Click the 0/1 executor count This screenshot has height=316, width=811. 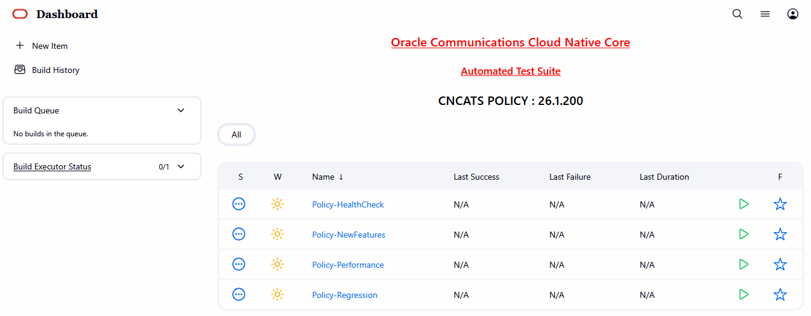(x=164, y=167)
